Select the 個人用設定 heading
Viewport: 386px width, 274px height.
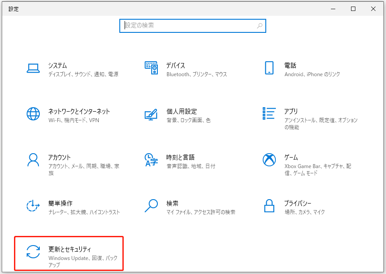182,111
